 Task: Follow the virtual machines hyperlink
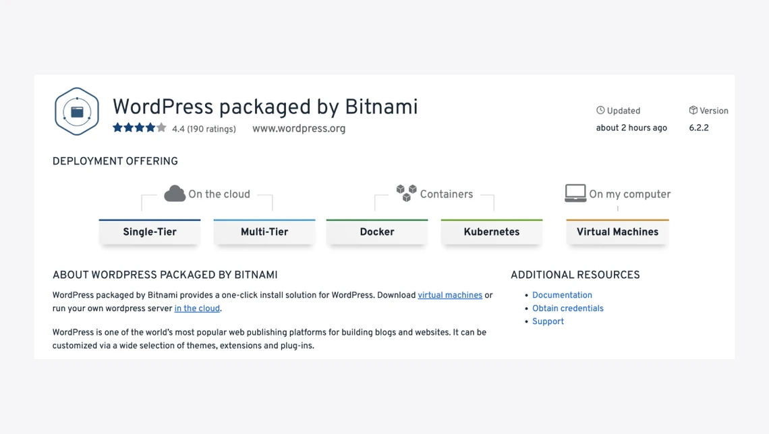(450, 296)
